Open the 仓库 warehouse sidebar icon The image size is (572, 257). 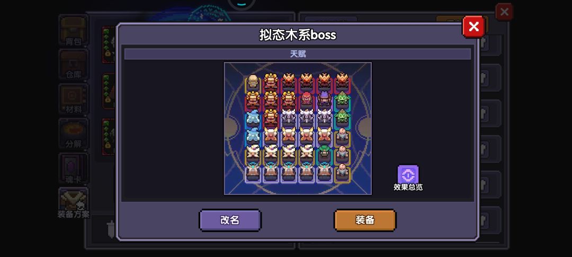(73, 65)
